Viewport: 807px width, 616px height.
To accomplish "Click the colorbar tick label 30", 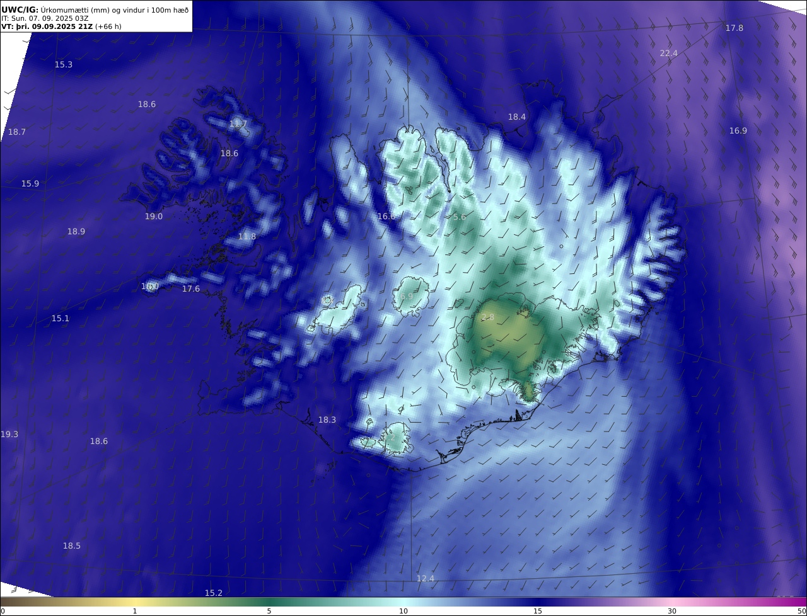I will pyautogui.click(x=672, y=611).
